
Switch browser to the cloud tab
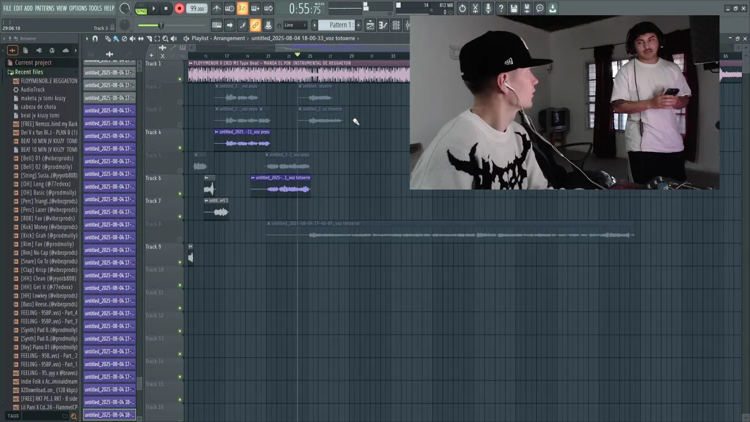(65, 50)
